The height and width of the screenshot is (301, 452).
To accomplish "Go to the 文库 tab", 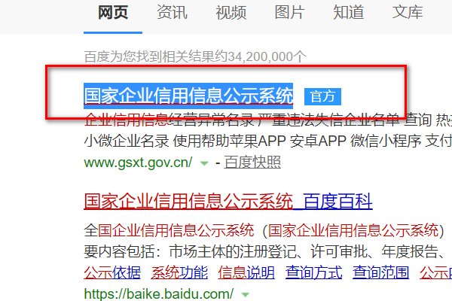I will pyautogui.click(x=408, y=13).
